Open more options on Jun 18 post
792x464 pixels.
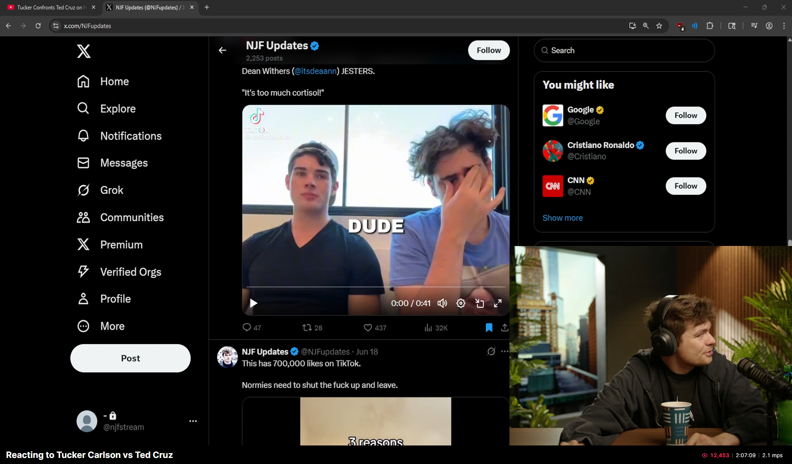pos(504,352)
